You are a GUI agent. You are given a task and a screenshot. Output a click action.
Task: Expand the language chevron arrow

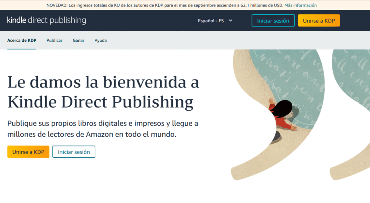pos(231,21)
